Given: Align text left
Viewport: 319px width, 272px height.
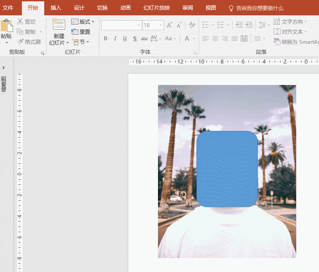Looking at the screenshot, I should click(x=206, y=39).
